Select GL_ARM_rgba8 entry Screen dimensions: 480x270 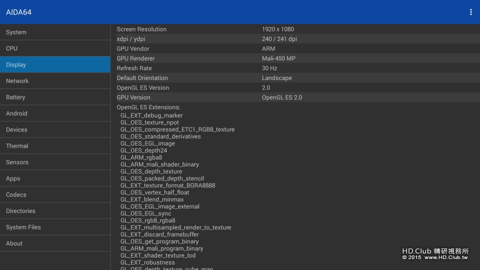point(141,157)
